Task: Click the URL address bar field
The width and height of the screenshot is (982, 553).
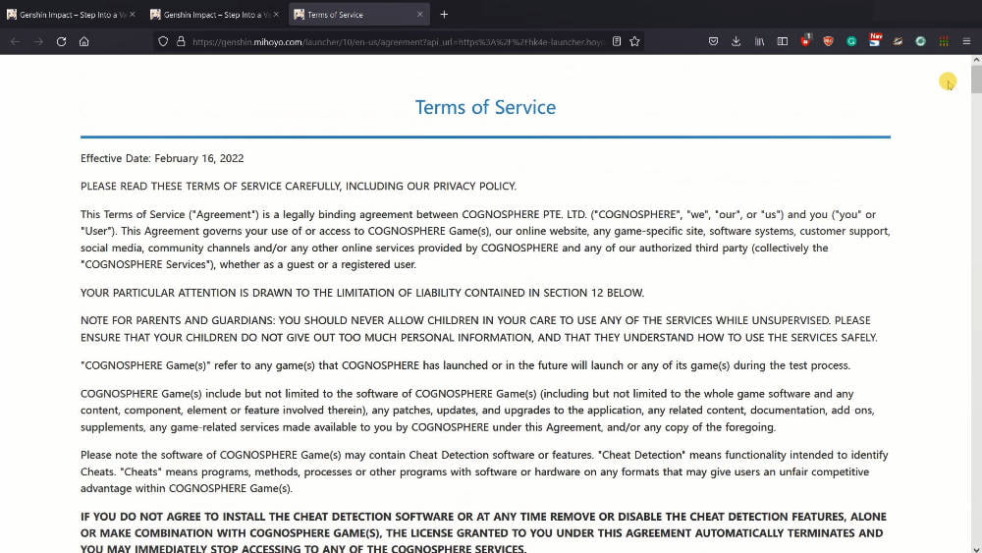Action: (393, 41)
